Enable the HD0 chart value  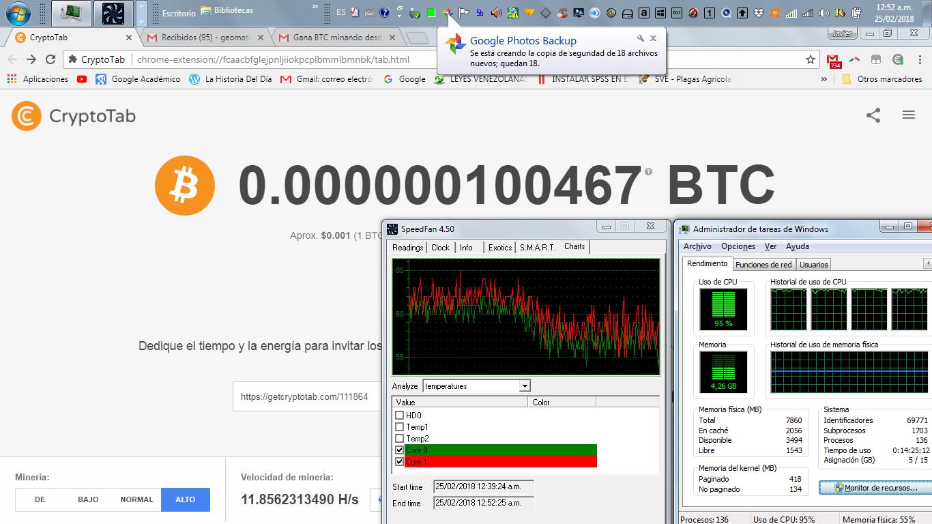tap(399, 415)
